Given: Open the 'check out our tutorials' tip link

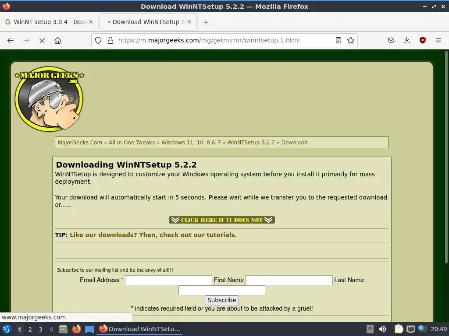Looking at the screenshot, I should click(x=153, y=235).
